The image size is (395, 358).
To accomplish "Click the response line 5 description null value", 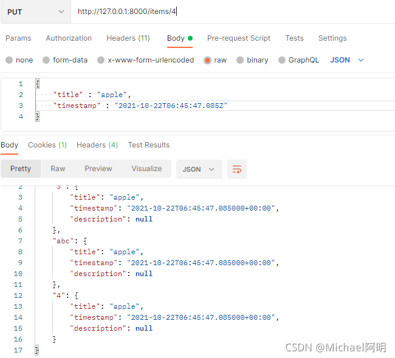I will pos(144,220).
